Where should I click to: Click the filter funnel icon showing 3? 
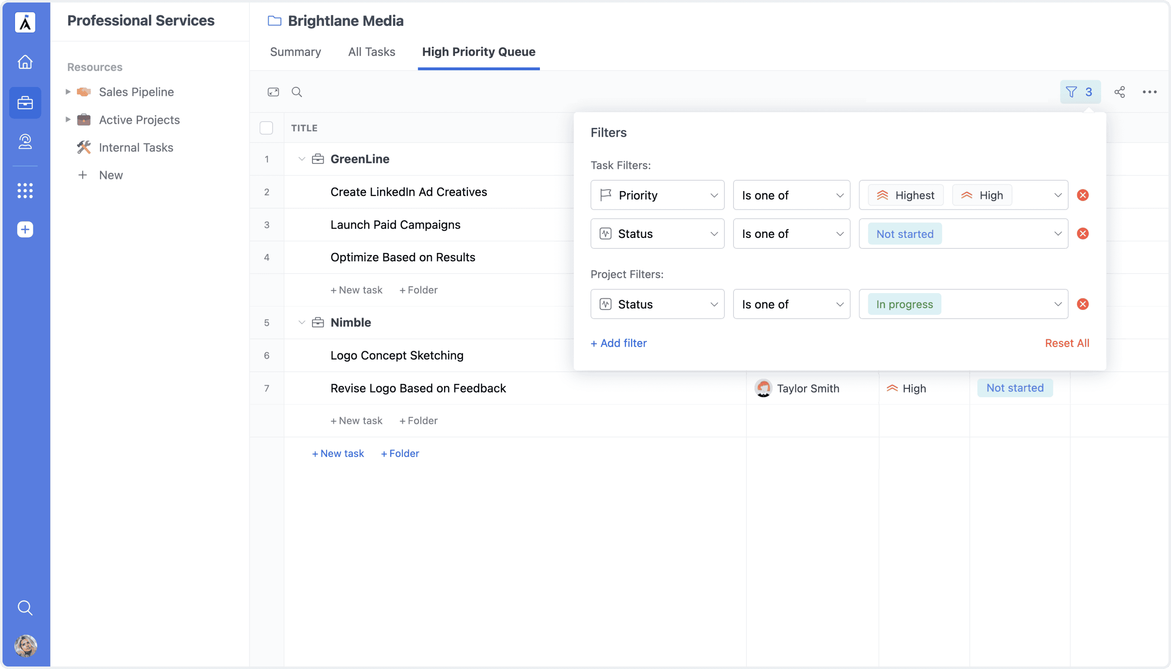pyautogui.click(x=1079, y=92)
